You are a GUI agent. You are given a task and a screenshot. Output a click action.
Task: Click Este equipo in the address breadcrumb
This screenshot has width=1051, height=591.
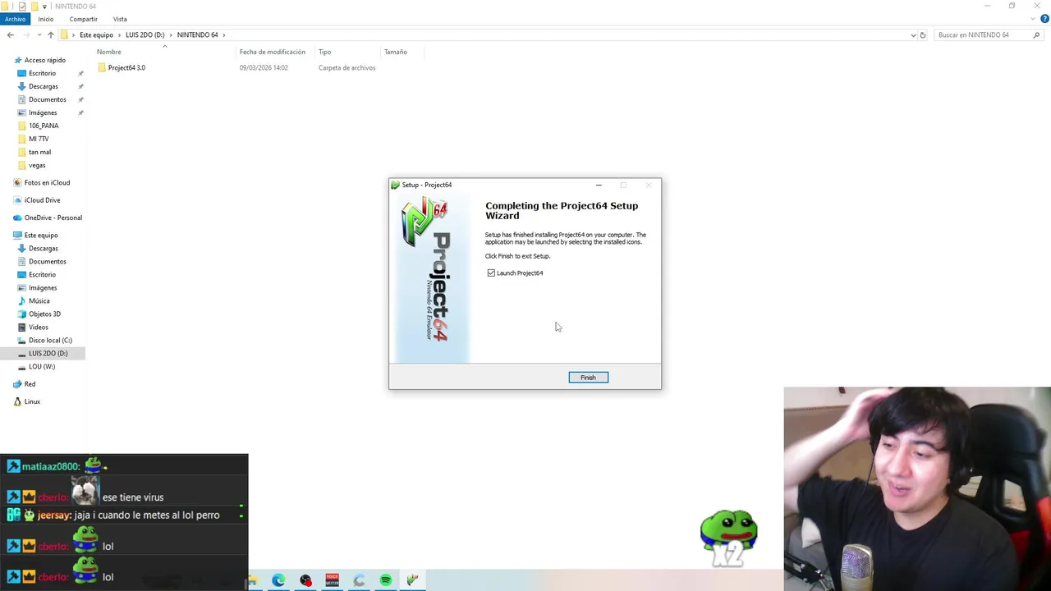pyautogui.click(x=96, y=35)
